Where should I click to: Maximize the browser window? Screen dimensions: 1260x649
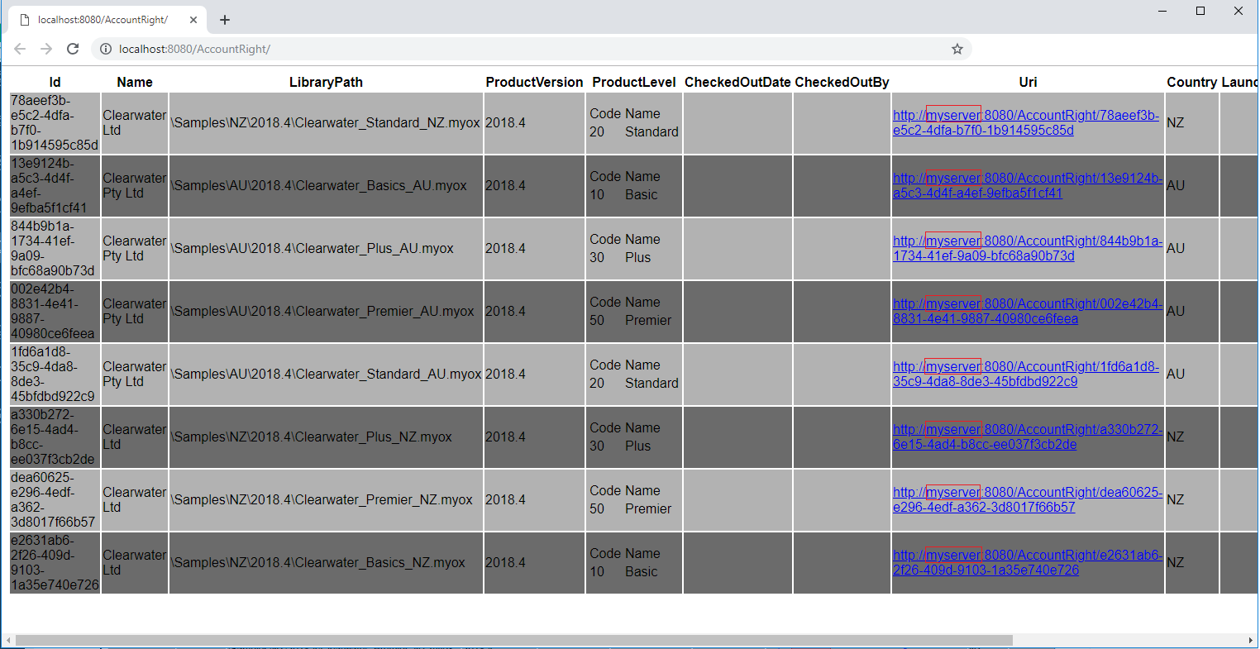[x=1200, y=11]
